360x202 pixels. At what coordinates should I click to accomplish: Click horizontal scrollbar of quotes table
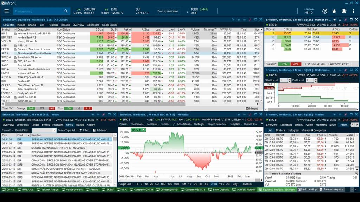94,104
